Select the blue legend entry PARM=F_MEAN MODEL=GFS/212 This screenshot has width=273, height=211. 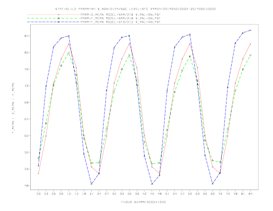coord(120,22)
